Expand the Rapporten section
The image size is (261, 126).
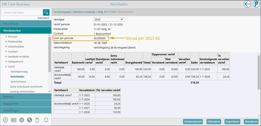coord(26,104)
